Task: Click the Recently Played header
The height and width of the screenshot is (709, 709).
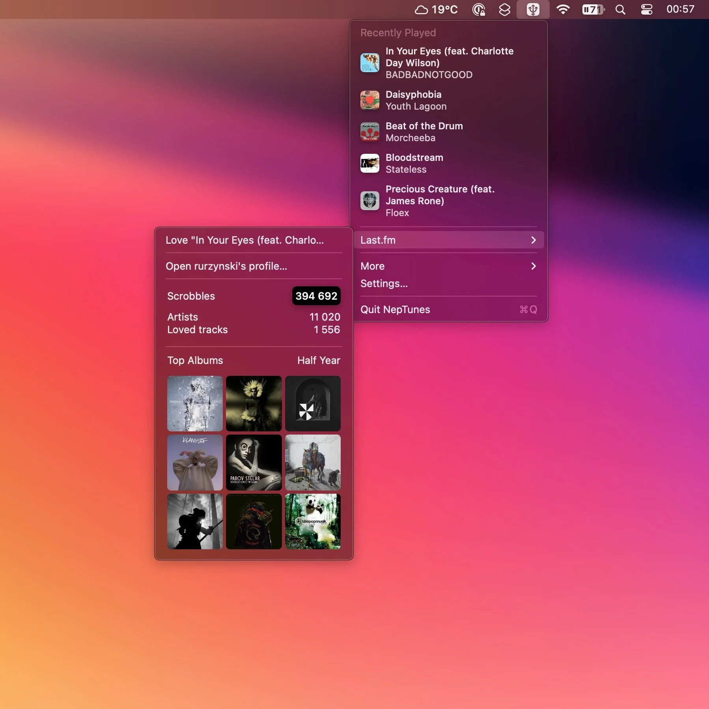Action: (x=398, y=33)
